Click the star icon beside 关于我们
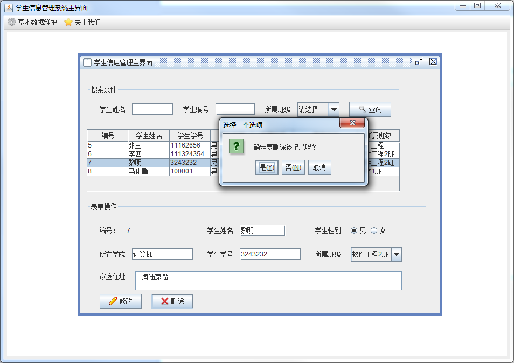Image resolution: width=514 pixels, height=363 pixels. click(x=68, y=22)
